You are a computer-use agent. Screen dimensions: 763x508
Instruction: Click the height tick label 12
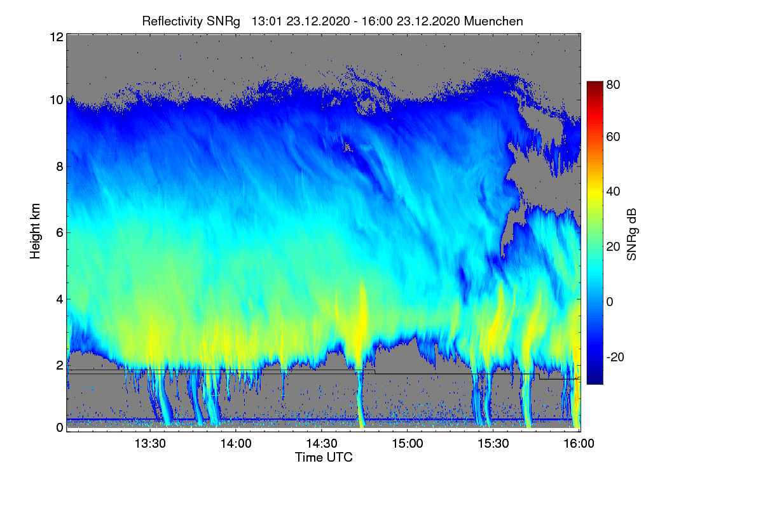pos(56,37)
